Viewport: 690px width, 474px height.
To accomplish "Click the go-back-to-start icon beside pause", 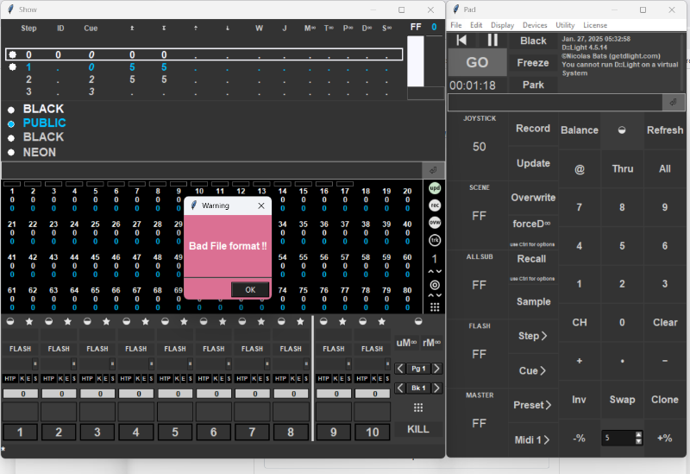I will tap(462, 40).
